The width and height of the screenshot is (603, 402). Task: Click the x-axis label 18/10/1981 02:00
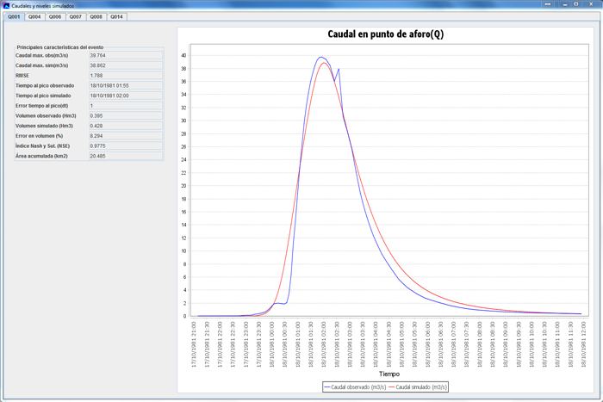323,344
